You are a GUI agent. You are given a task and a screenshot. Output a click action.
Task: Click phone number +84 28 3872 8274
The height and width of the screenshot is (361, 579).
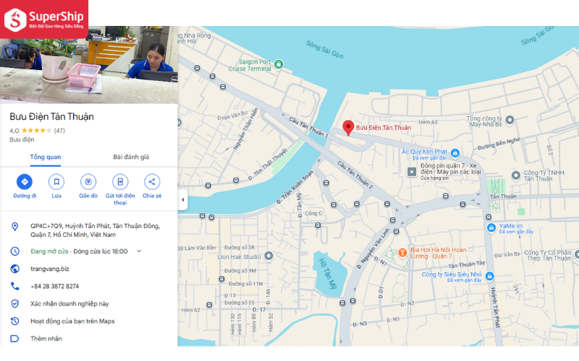[x=55, y=286]
